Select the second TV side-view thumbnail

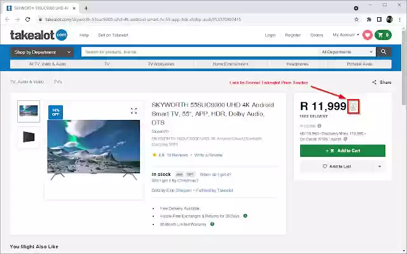(29, 137)
